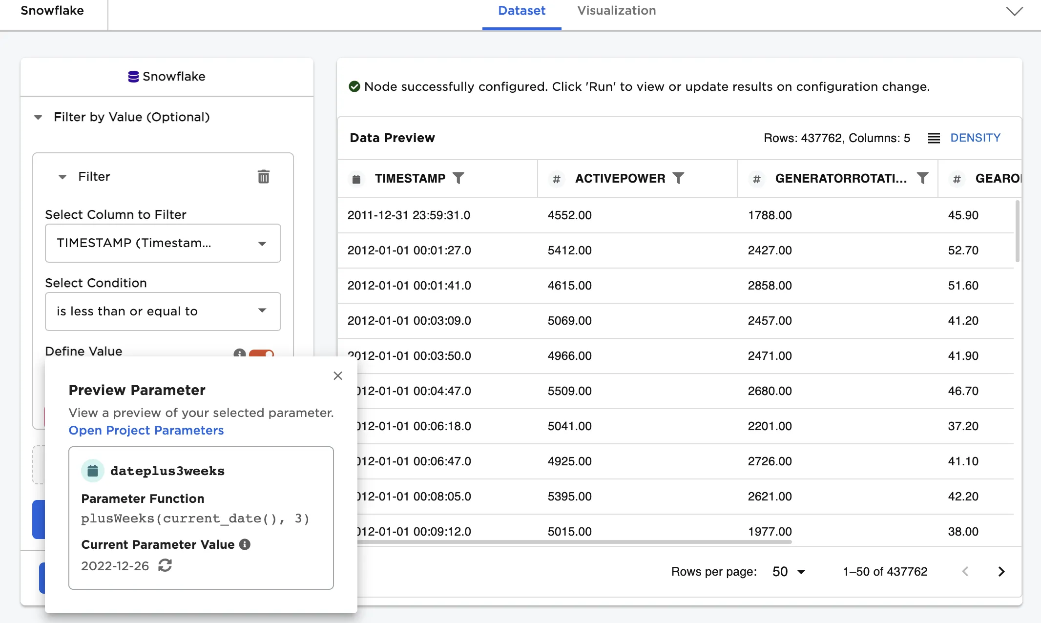Open the Select Condition dropdown
Screen dimensions: 1041x623
coord(163,311)
